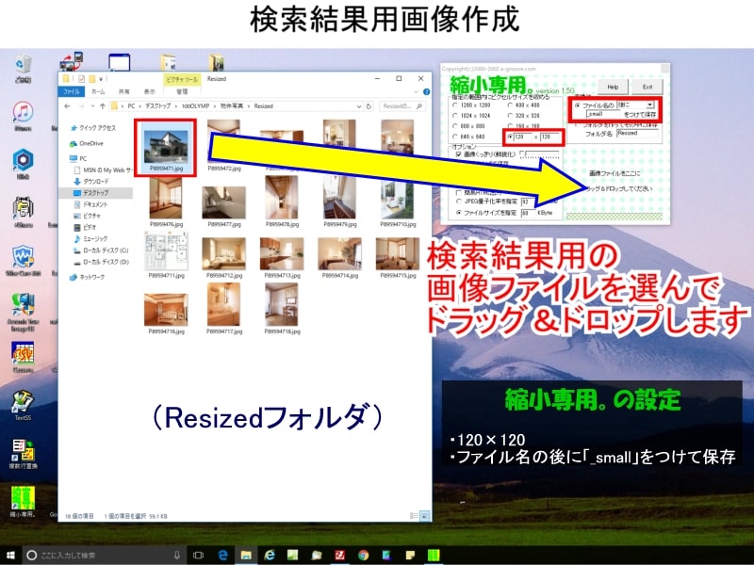Toggle the 画像くっきり sharpen checkbox
The height and width of the screenshot is (565, 754).
[459, 154]
